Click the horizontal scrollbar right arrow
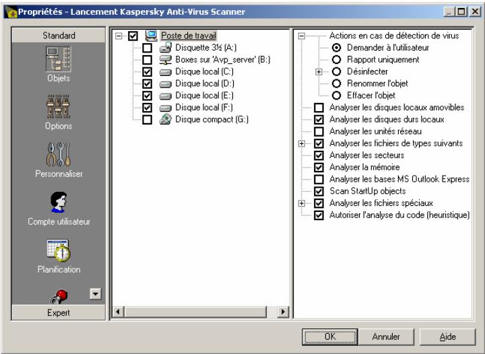This screenshot has height=354, width=485. click(283, 312)
